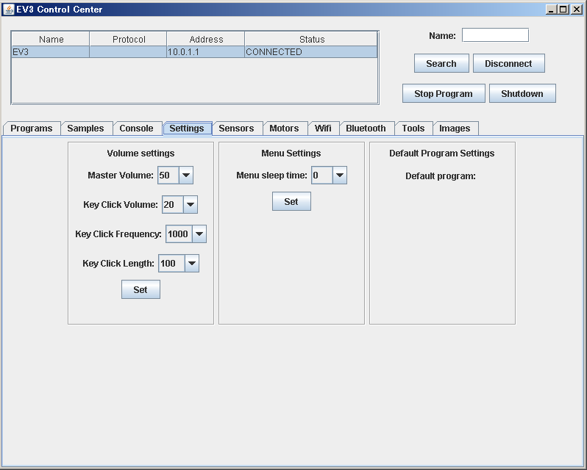This screenshot has height=470, width=587.
Task: Switch to the Samples tab
Action: [x=85, y=128]
